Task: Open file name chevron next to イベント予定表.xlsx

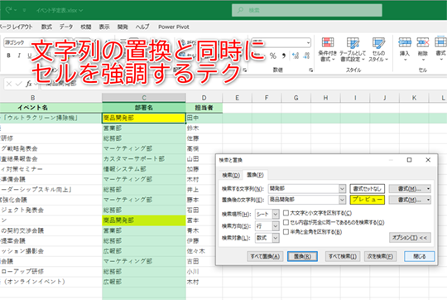Action: pyautogui.click(x=81, y=10)
